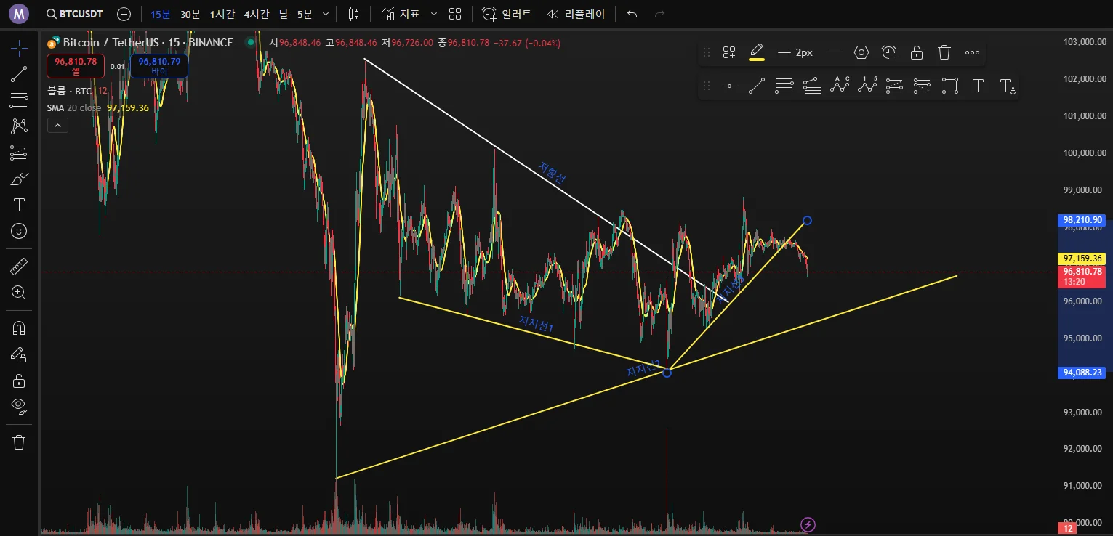Open more options ellipsis in drawing toolbar

(x=972, y=52)
